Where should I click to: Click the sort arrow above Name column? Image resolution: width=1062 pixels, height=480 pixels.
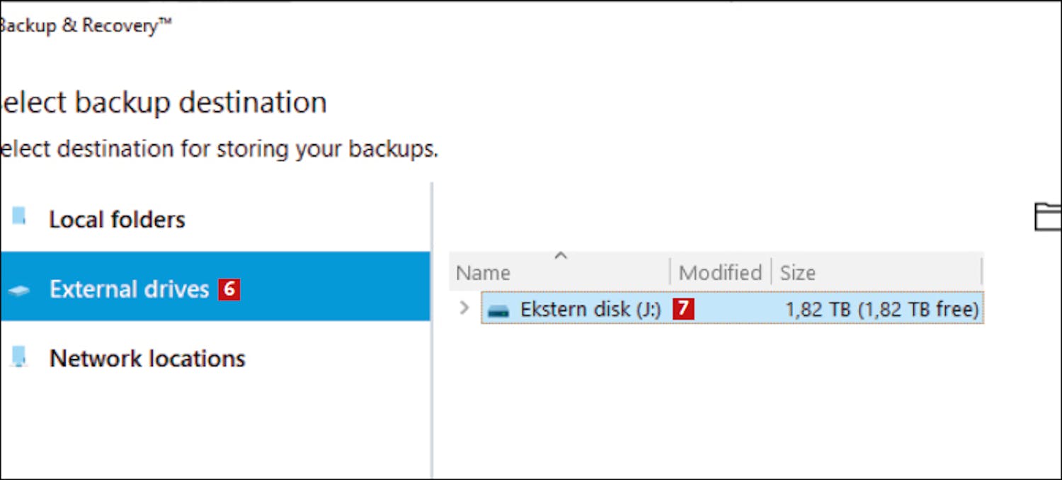click(x=561, y=256)
